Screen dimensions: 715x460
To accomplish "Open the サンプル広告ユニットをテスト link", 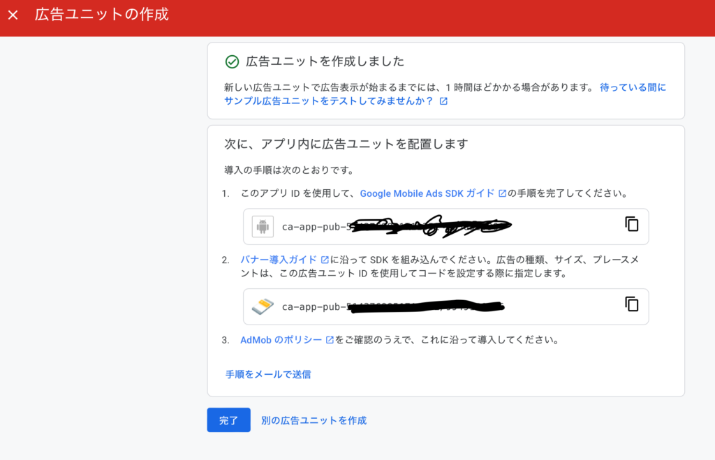I will click(x=330, y=101).
